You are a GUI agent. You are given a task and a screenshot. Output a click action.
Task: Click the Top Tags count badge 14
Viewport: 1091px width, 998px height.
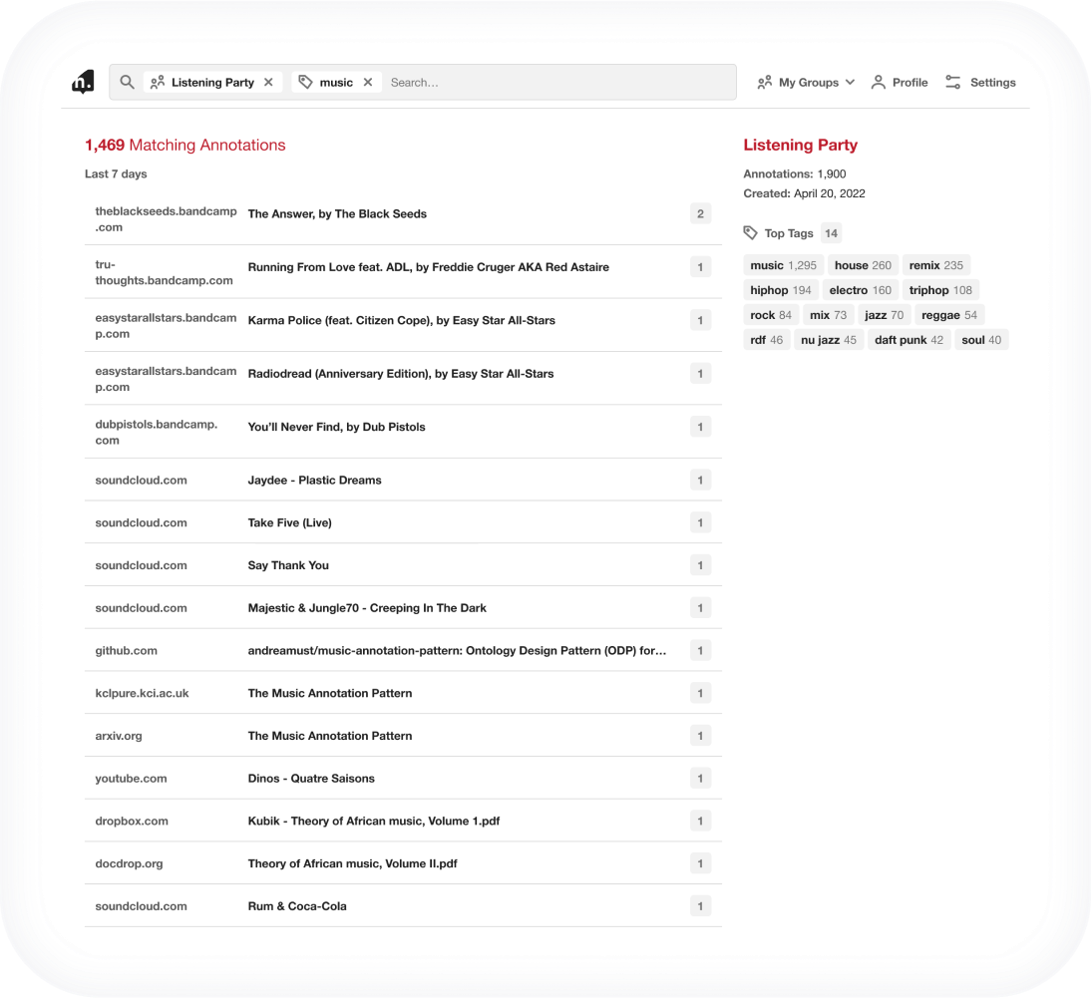coord(831,233)
